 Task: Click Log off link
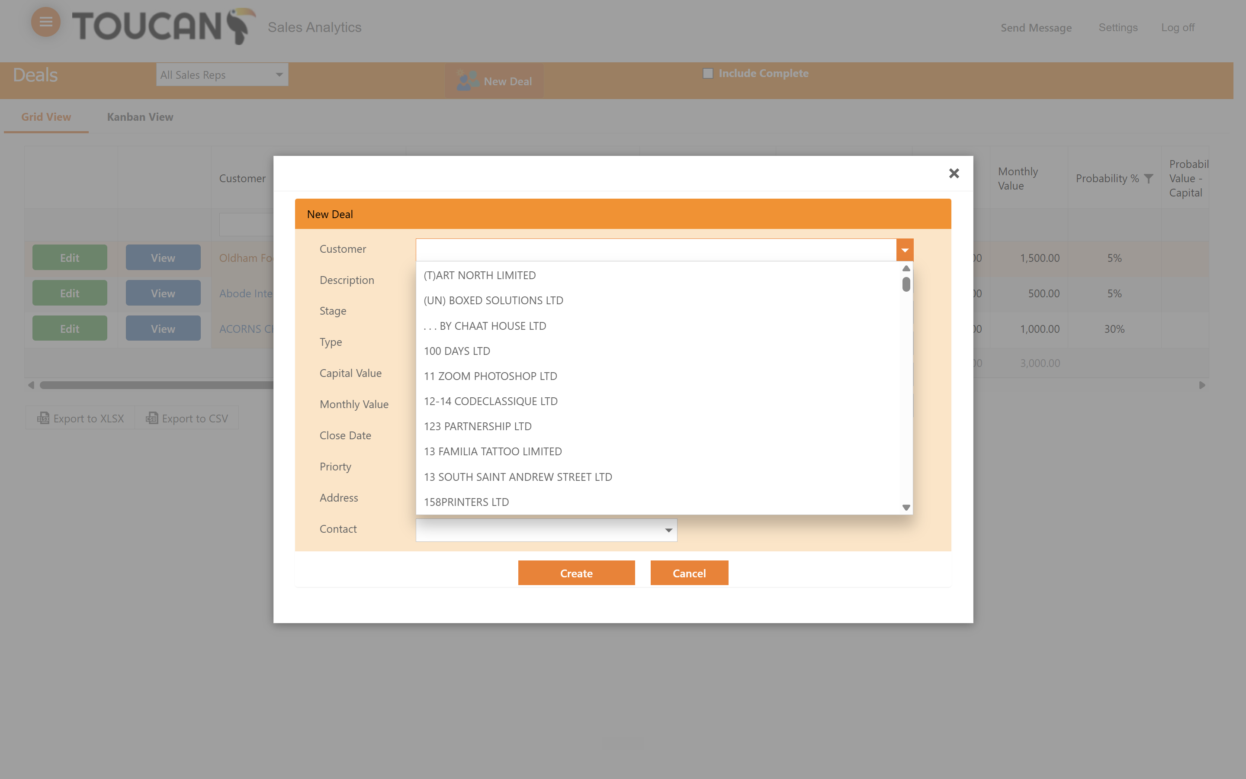(x=1178, y=27)
